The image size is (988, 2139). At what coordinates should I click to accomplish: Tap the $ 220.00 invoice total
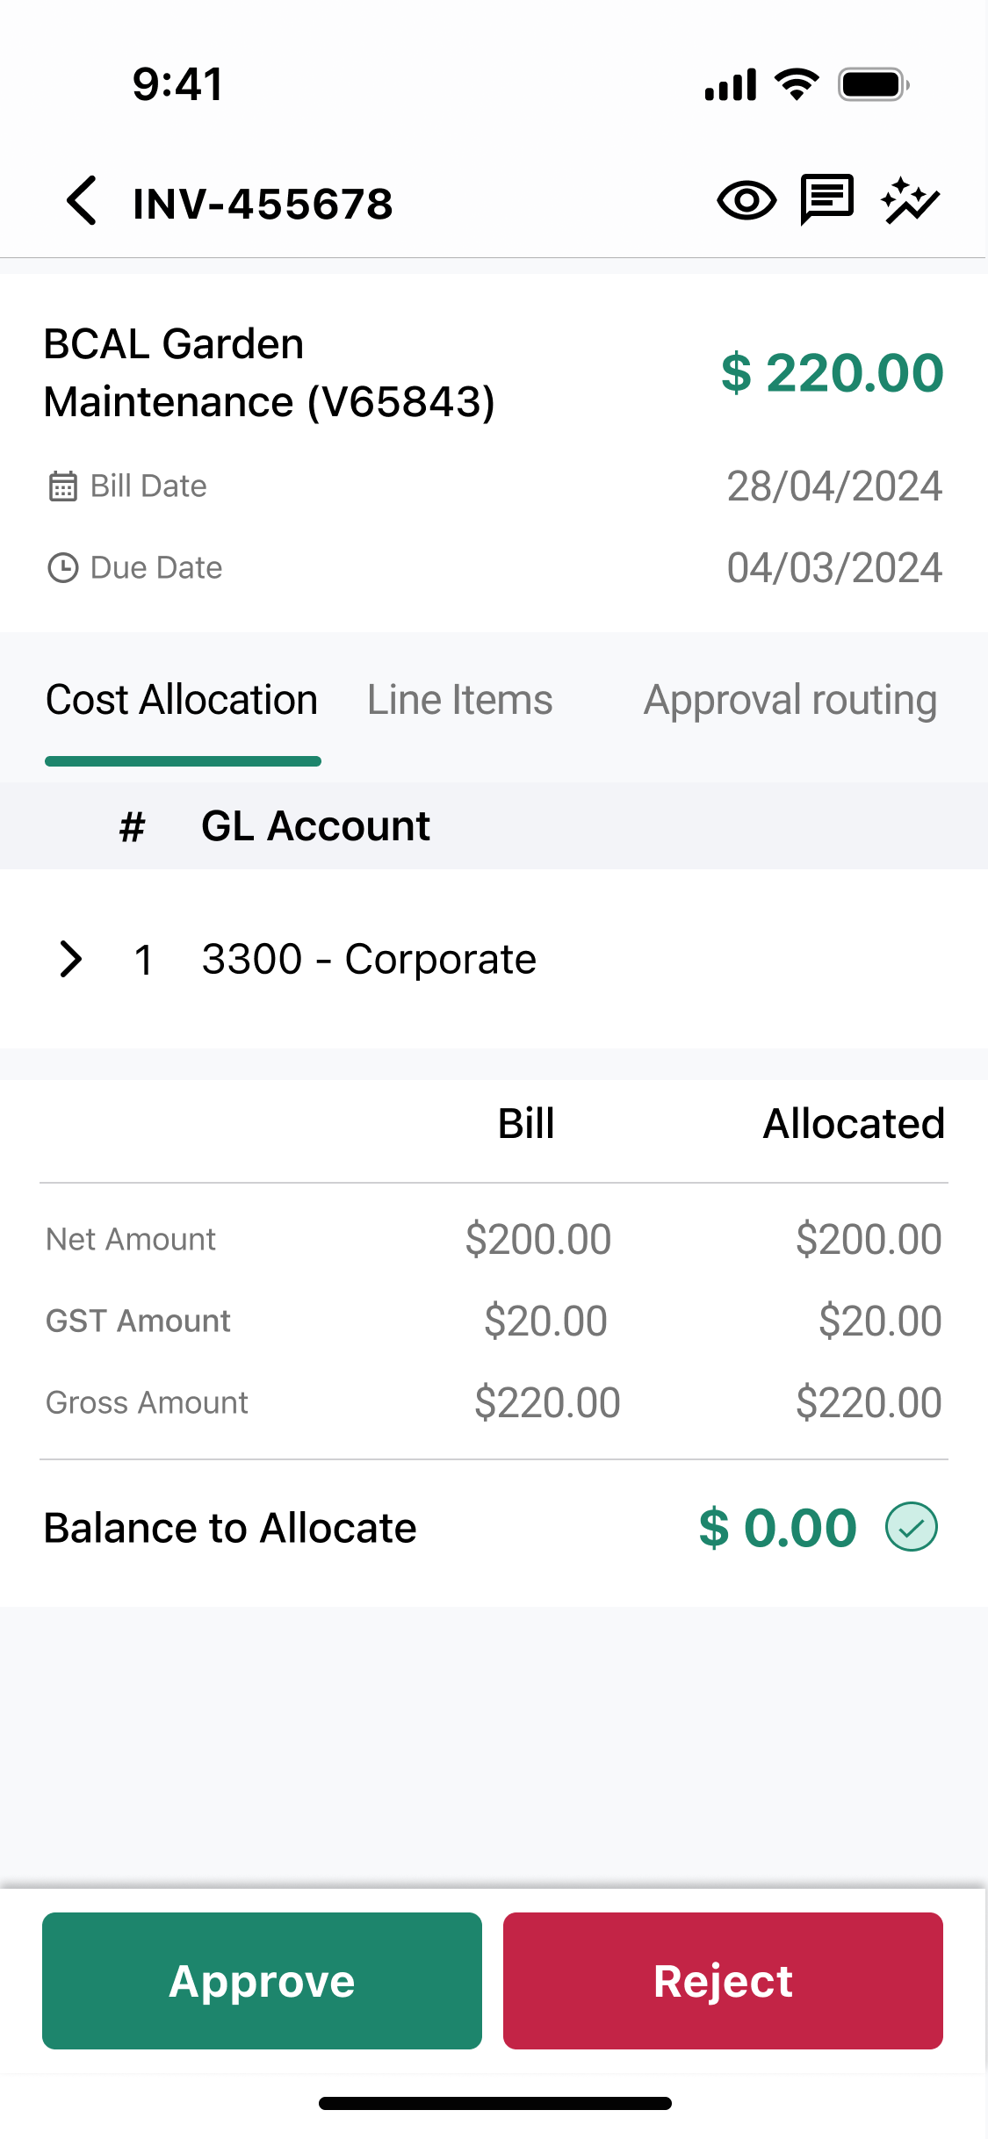click(832, 372)
